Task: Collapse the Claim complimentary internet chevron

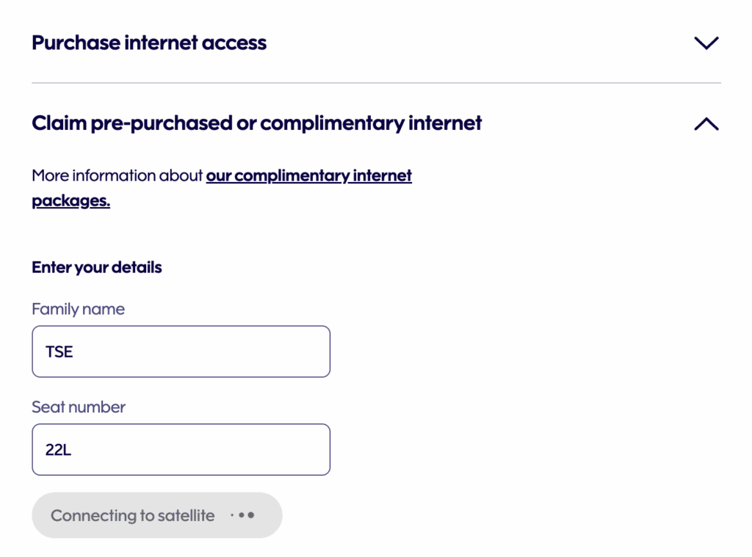Action: 706,124
